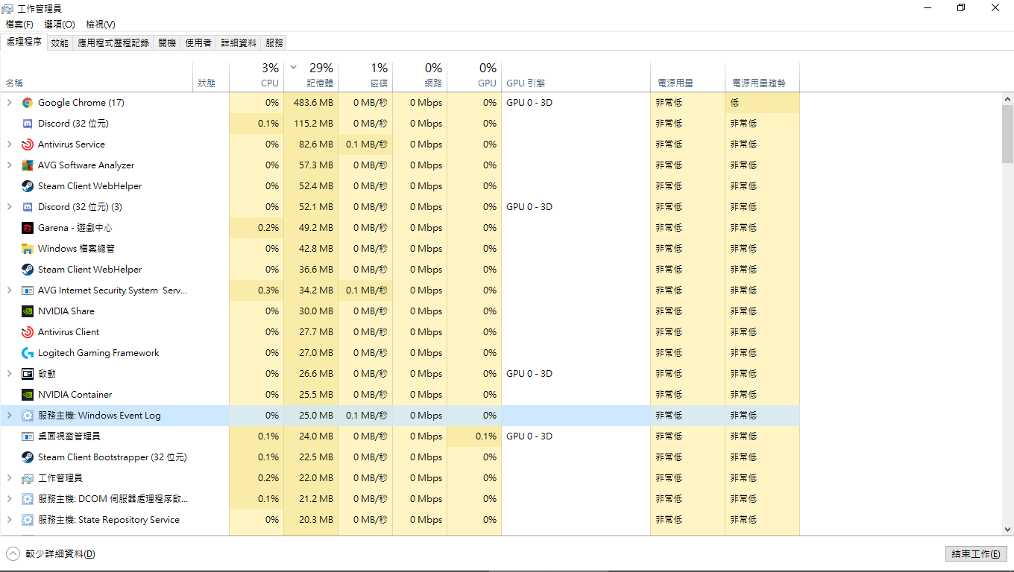Image resolution: width=1014 pixels, height=572 pixels.
Task: Click the Windows Event Log service icon
Action: coord(28,416)
